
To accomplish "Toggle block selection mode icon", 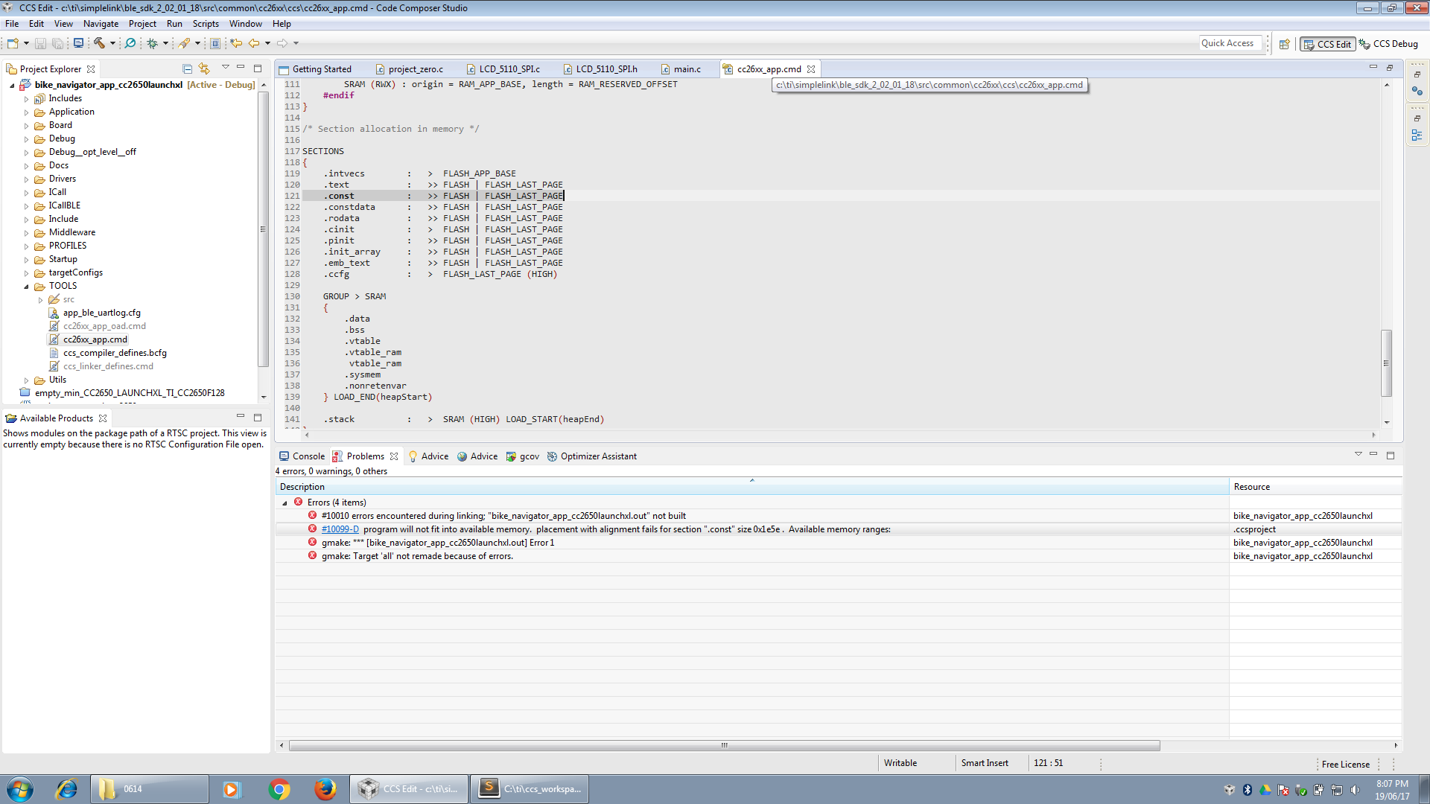I will (x=215, y=43).
